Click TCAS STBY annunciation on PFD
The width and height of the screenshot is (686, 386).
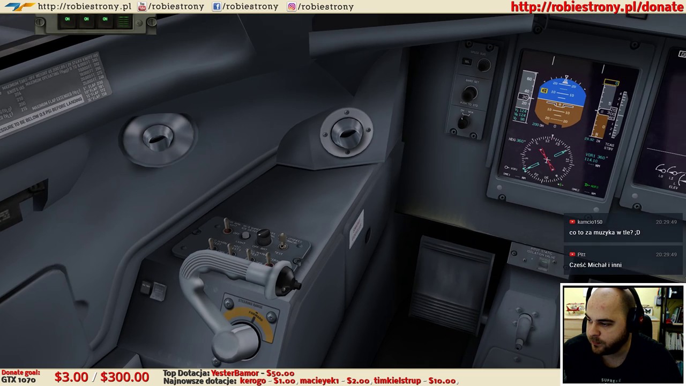pyautogui.click(x=609, y=146)
